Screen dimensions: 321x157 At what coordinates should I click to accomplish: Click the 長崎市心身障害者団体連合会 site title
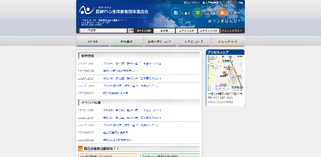pos(122,12)
